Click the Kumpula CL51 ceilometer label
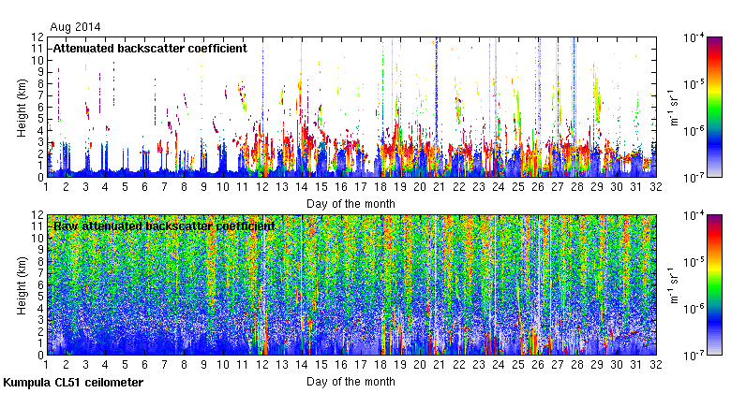This screenshot has width=731, height=393. pos(73,383)
